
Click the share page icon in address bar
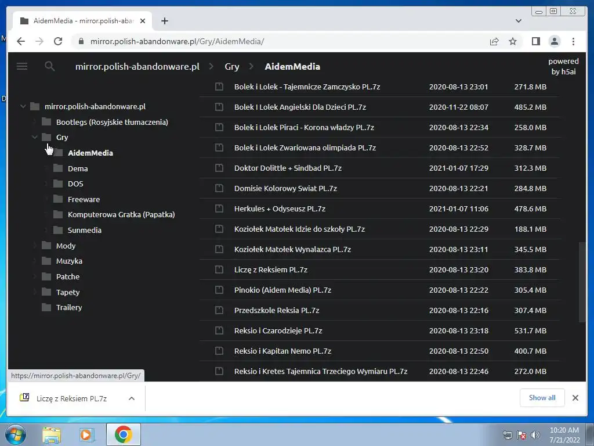click(x=494, y=41)
